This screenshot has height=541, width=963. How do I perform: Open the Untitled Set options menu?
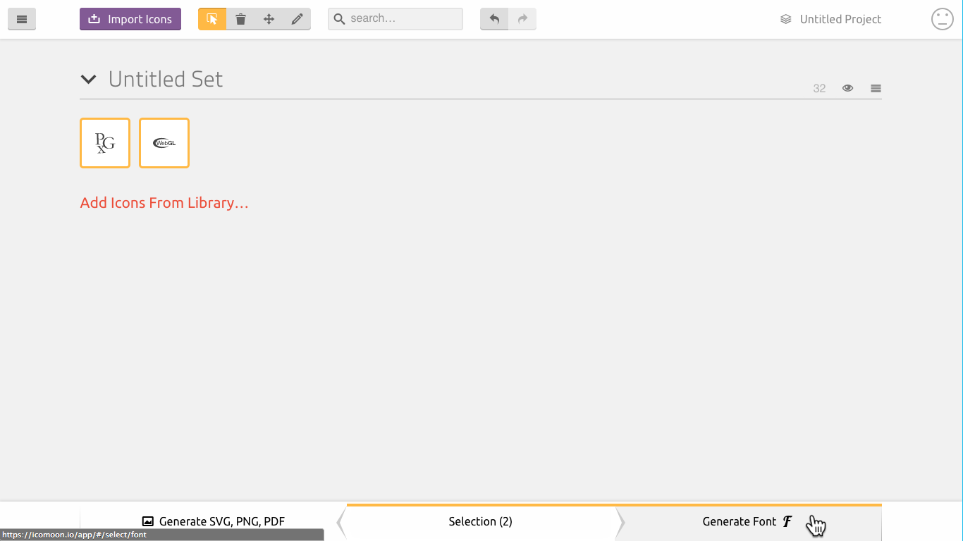pos(876,88)
